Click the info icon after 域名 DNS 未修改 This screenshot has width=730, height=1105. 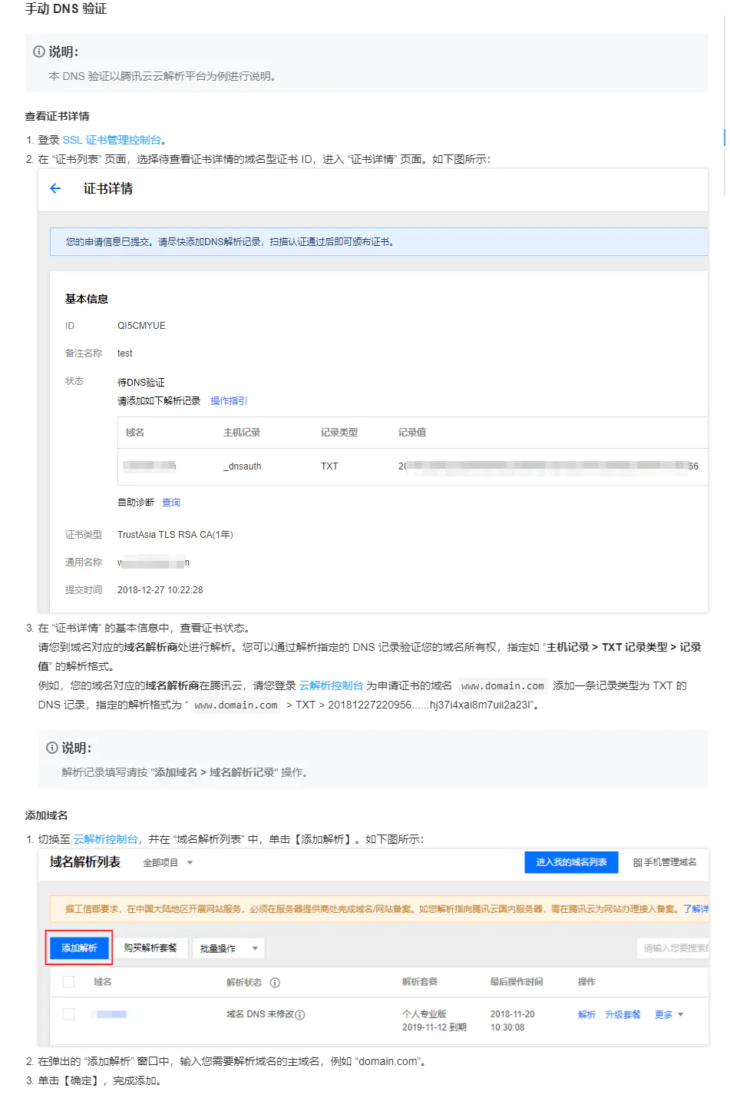coord(300,1015)
